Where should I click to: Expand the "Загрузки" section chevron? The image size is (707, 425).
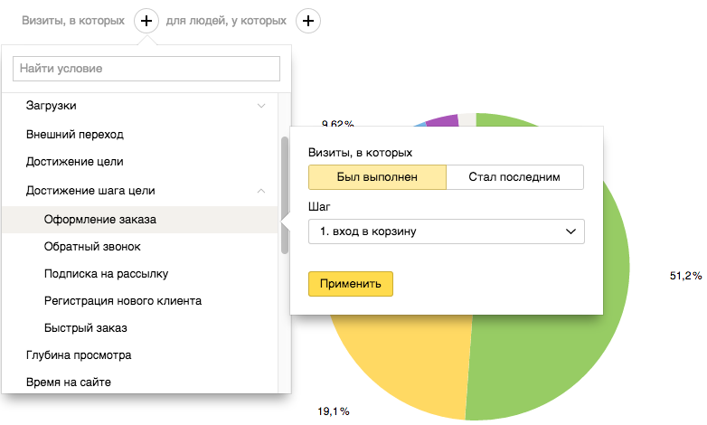point(261,106)
